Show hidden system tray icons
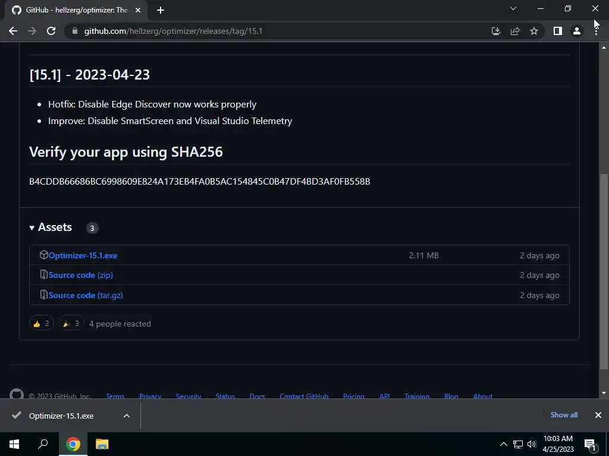 pos(503,444)
